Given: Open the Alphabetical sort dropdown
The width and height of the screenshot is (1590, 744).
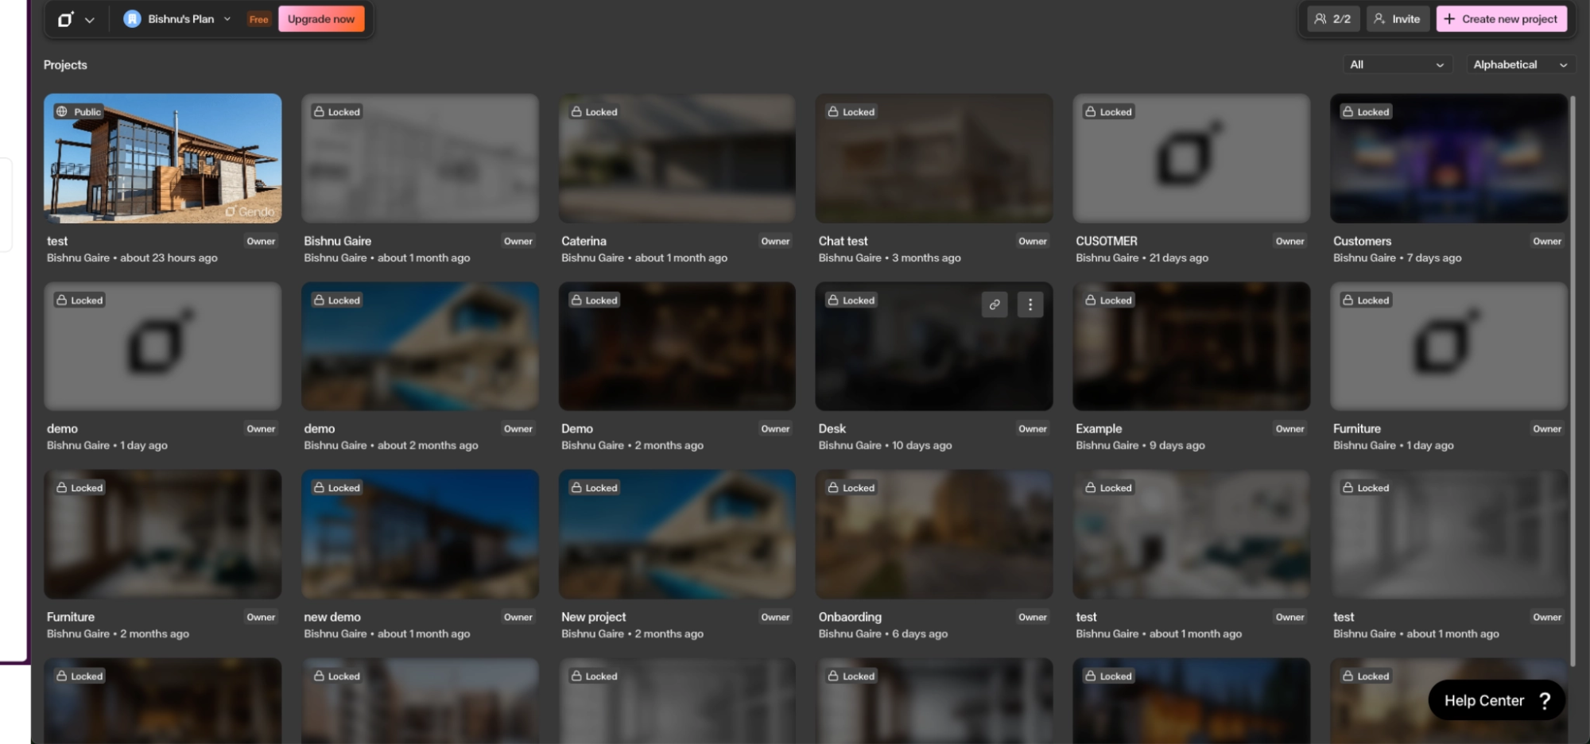Looking at the screenshot, I should coord(1519,64).
